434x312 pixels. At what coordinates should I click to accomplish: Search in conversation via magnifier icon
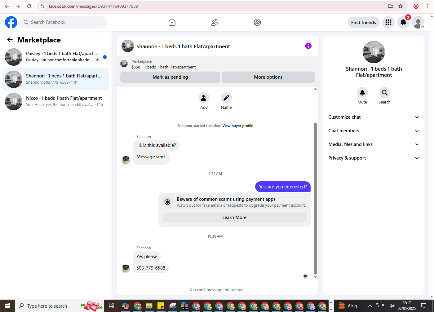click(385, 93)
